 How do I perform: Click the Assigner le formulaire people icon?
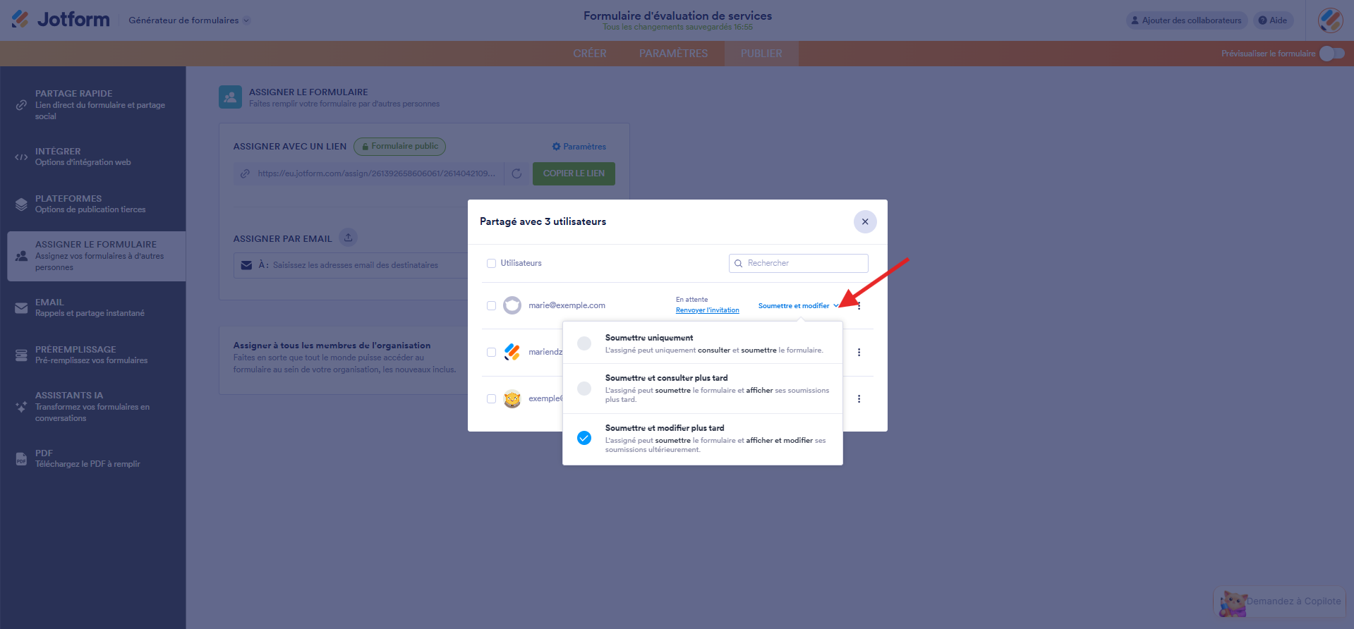[x=21, y=256]
